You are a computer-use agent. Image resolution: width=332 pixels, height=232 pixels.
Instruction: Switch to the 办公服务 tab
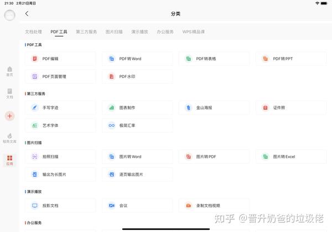tap(165, 32)
